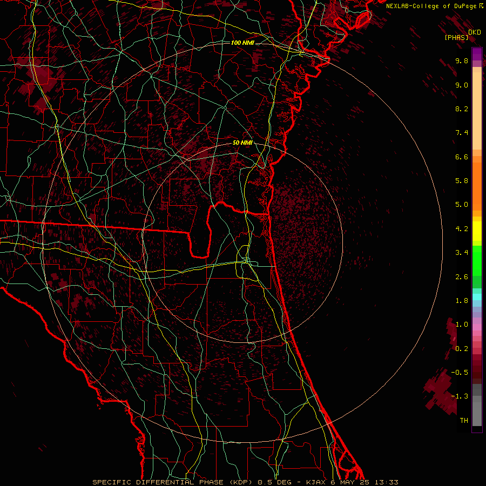Click the 0.2 scale value
The image size is (486, 486).
tap(462, 349)
